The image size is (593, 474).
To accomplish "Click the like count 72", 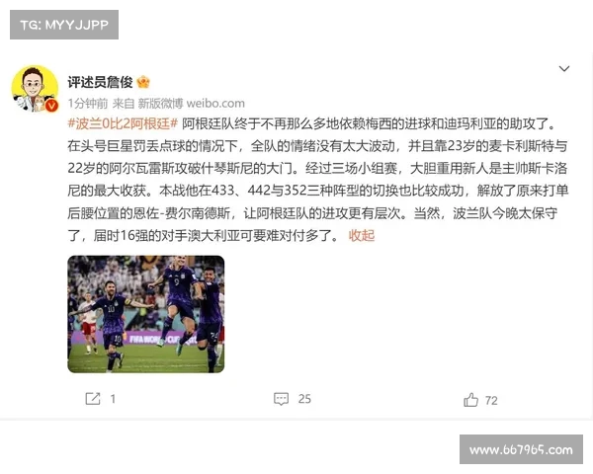I will [491, 400].
